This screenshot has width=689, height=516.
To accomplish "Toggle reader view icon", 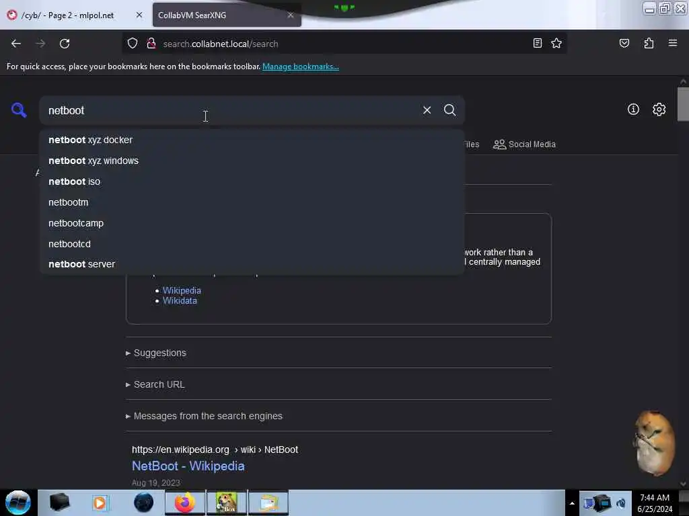I will click(537, 43).
